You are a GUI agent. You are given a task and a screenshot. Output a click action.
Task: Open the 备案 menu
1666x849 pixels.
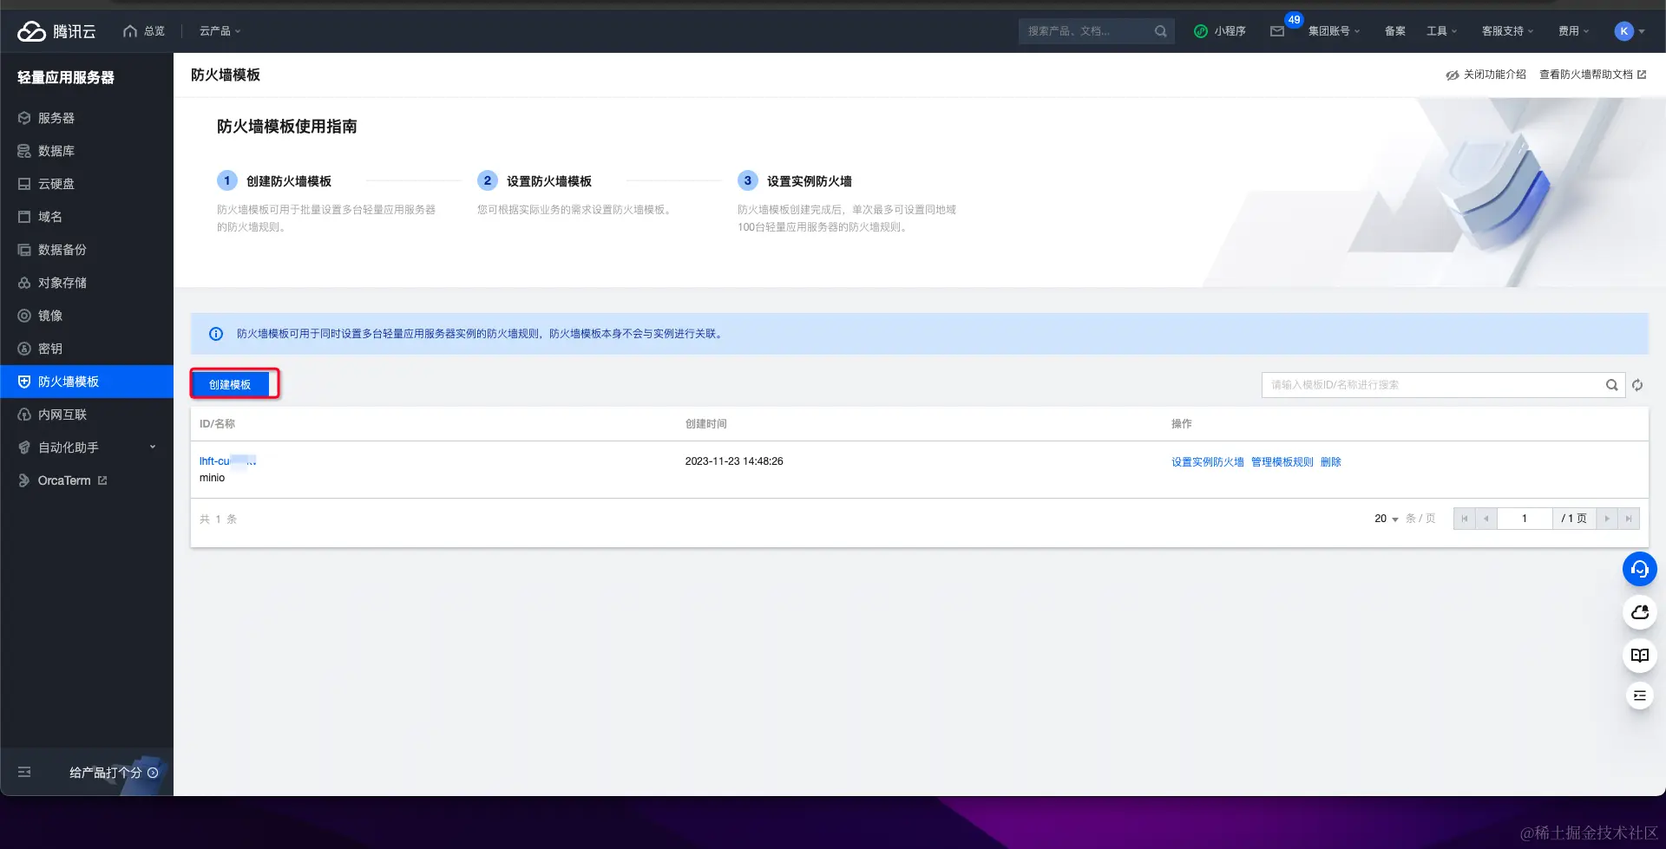pos(1394,31)
